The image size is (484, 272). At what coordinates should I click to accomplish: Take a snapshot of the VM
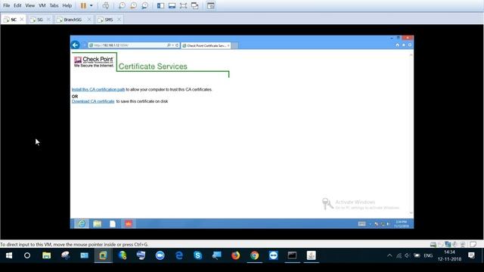[122, 5]
